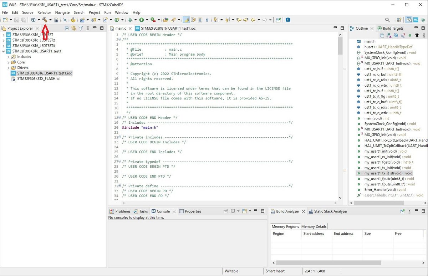Open the Project menu
428x276 pixels.
[x=95, y=12]
